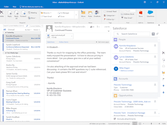This screenshot has width=167, height=125.
Task: Open Lynne Zaledonis Salesforce contact link
Action: click(127, 57)
